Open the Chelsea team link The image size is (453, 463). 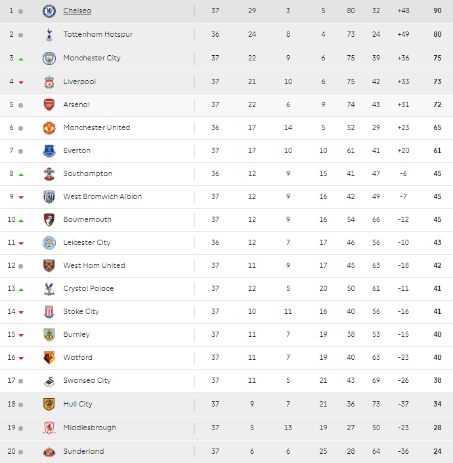tap(77, 11)
